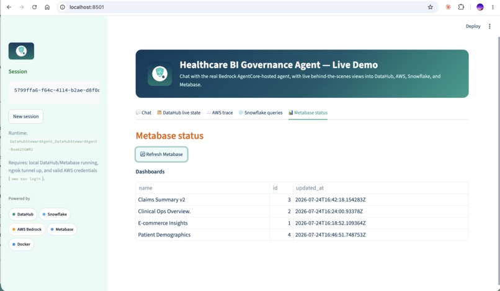Select the Metabase status tab
The width and height of the screenshot is (500, 291).
click(308, 113)
